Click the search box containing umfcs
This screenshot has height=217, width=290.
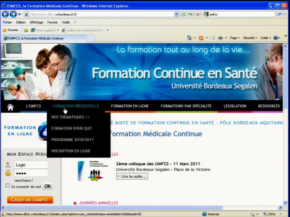242,14
